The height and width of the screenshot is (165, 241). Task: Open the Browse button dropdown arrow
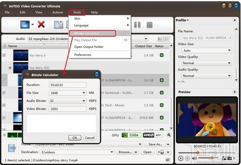[x=136, y=152]
